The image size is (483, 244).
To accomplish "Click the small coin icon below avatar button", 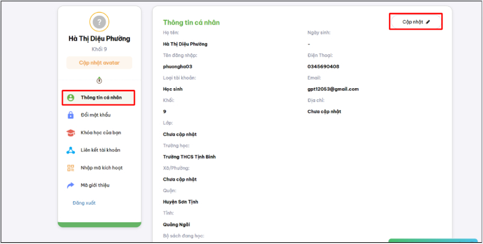I will [99, 80].
